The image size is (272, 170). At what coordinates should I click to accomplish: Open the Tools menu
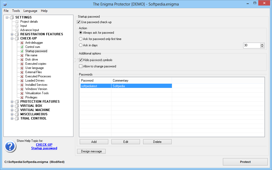[16, 11]
